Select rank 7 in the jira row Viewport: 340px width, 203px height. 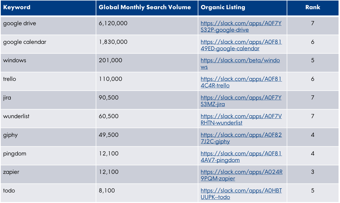pos(312,98)
